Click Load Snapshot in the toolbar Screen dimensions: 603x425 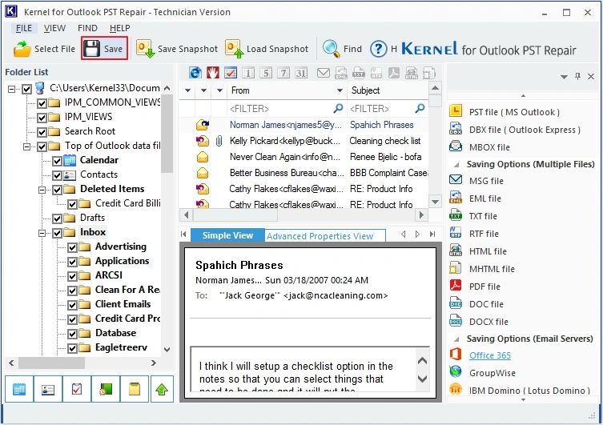tap(267, 49)
